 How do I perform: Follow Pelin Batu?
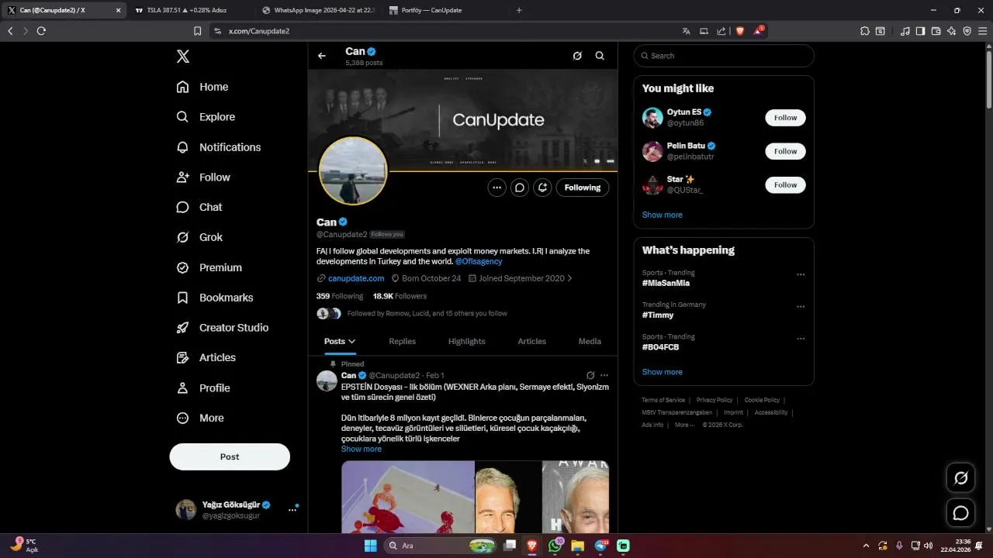[x=785, y=151]
